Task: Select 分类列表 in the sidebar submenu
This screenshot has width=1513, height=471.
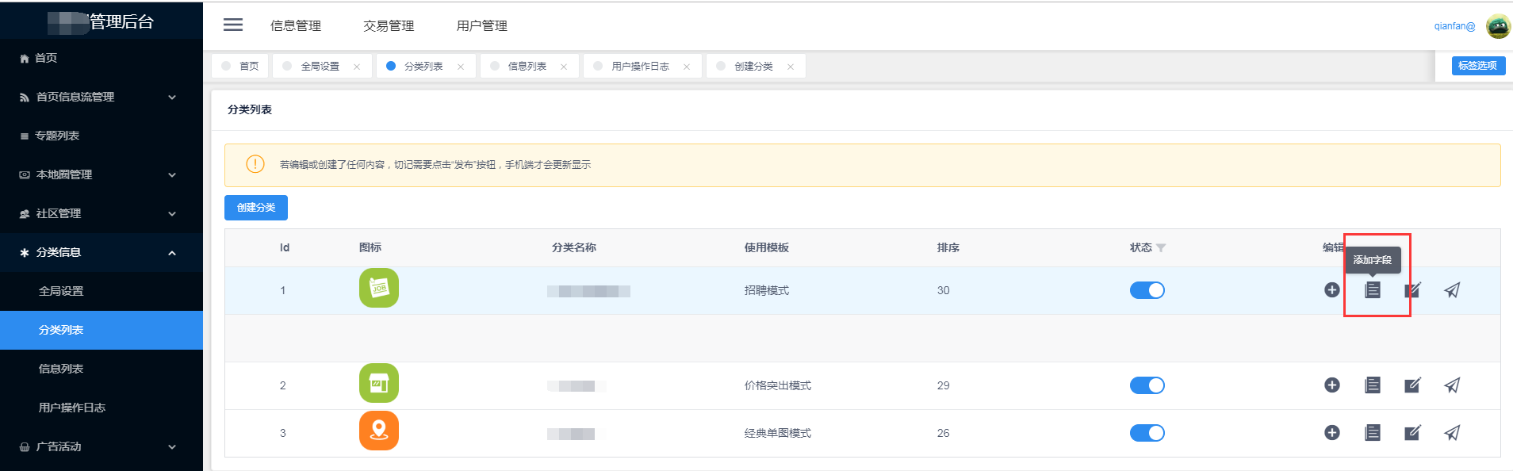Action: (x=102, y=330)
